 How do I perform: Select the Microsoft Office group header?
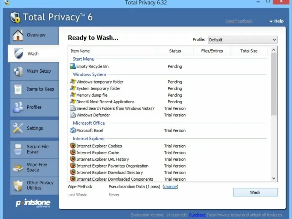tap(89, 123)
